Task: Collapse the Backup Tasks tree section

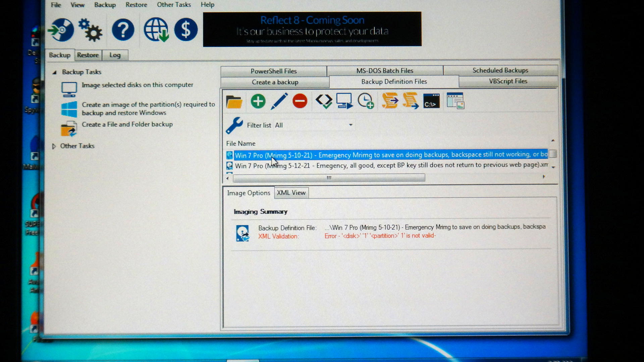Action: pos(54,72)
